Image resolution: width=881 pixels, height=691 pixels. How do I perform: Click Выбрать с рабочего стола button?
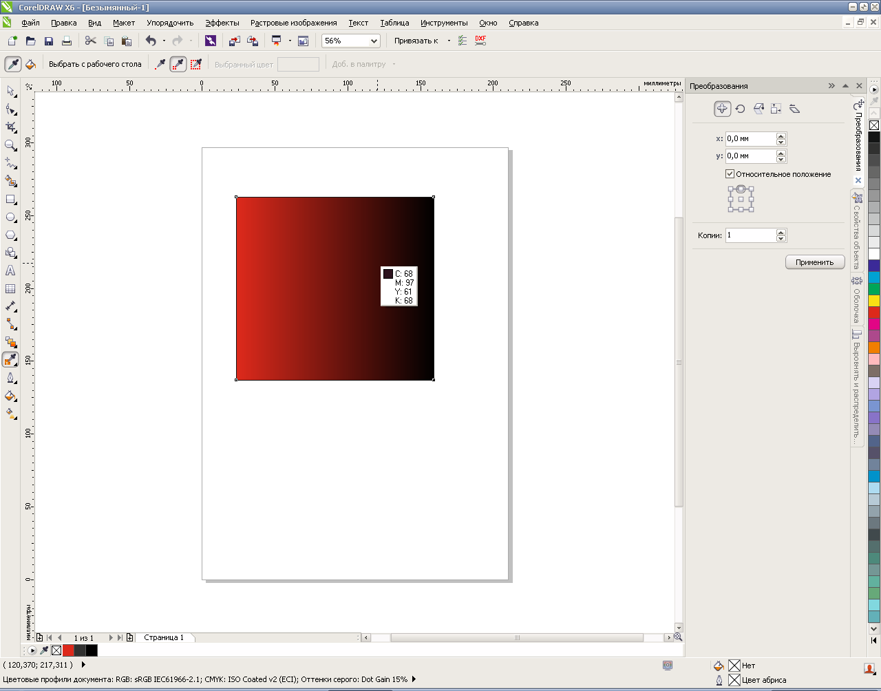pos(95,65)
